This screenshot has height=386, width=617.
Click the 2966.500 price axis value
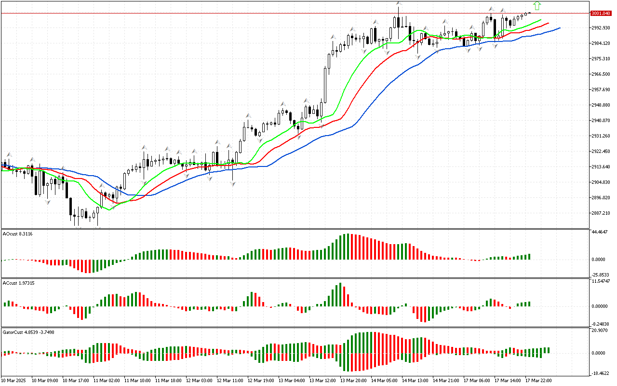(601, 74)
